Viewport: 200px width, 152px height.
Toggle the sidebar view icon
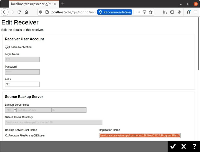coord(172,12)
